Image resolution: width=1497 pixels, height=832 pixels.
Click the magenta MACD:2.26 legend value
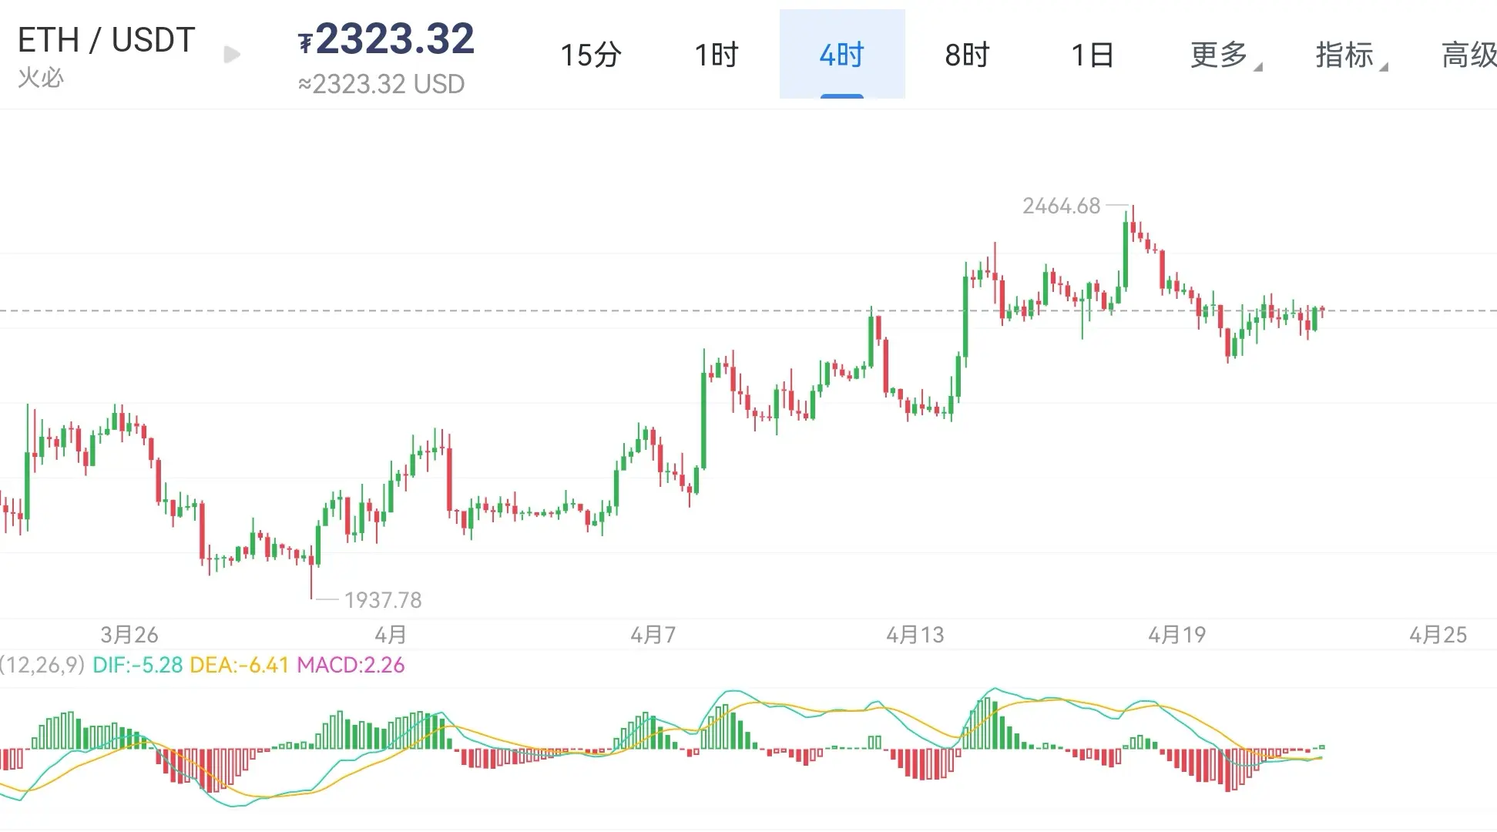351,665
